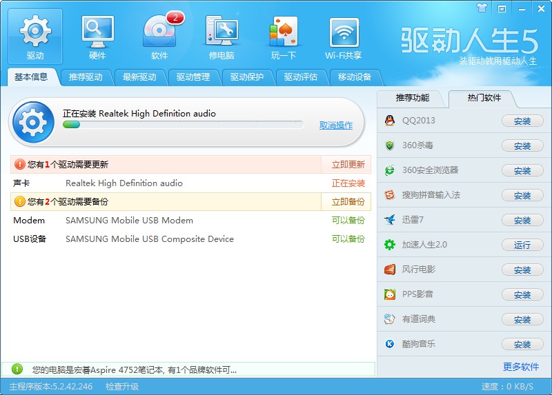Click 立即备份 to back up drivers
Viewport: 552px width, 395px height.
click(348, 201)
